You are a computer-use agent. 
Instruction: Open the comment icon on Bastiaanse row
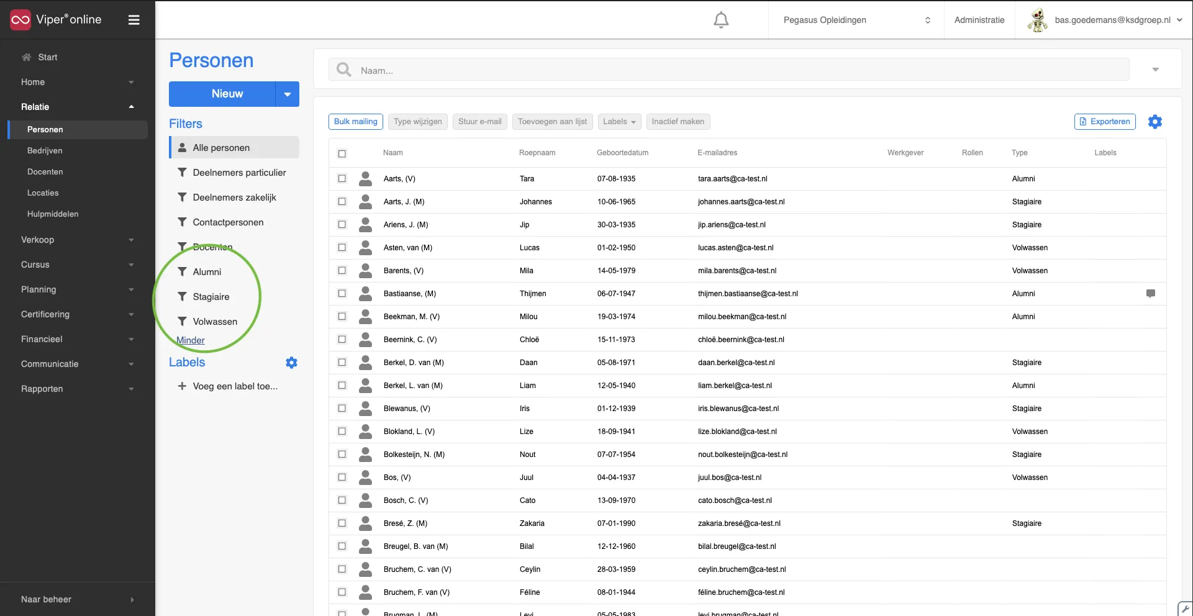[1150, 293]
